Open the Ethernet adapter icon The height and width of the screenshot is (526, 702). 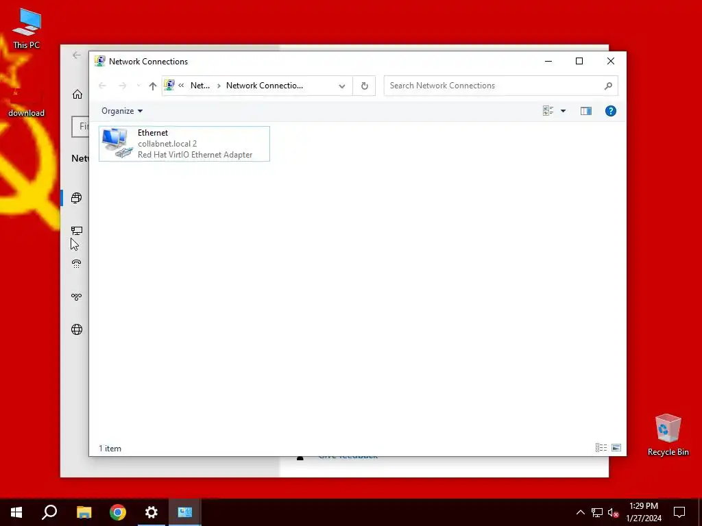117,143
